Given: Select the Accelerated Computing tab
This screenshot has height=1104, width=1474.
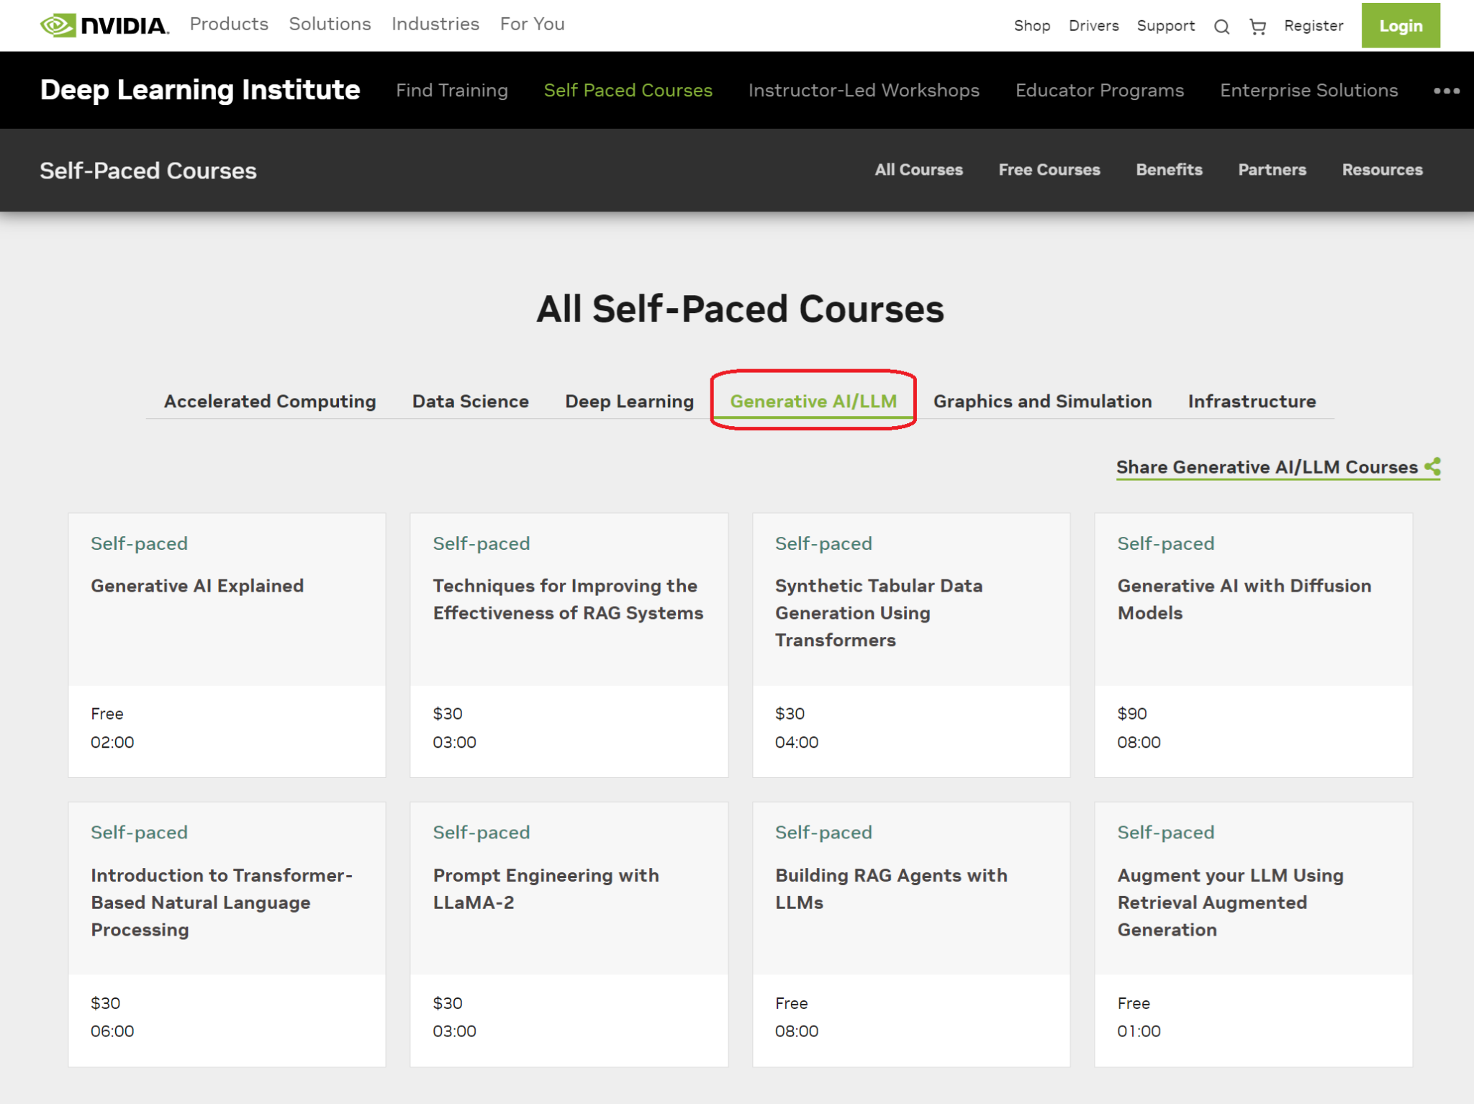Looking at the screenshot, I should [269, 401].
